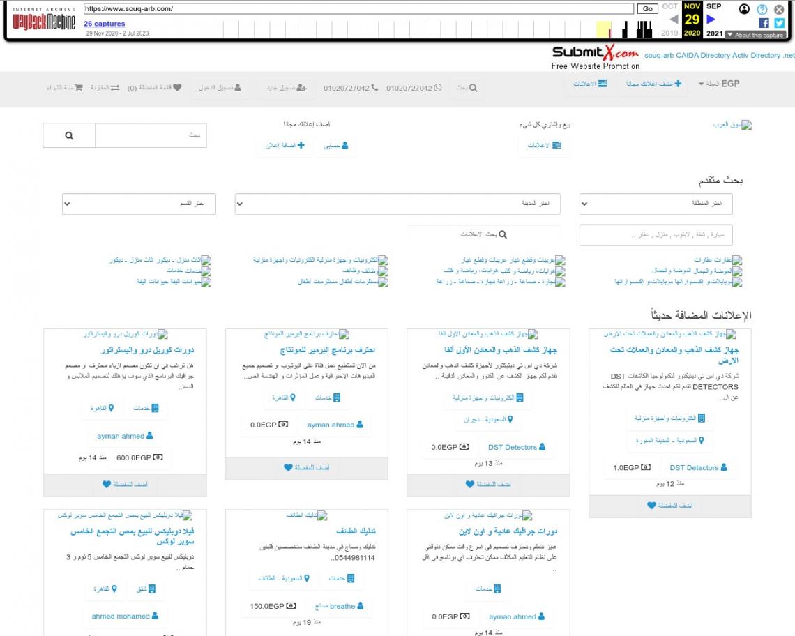Open seller ahmed mohamed profile
795x636 pixels.
click(125, 616)
